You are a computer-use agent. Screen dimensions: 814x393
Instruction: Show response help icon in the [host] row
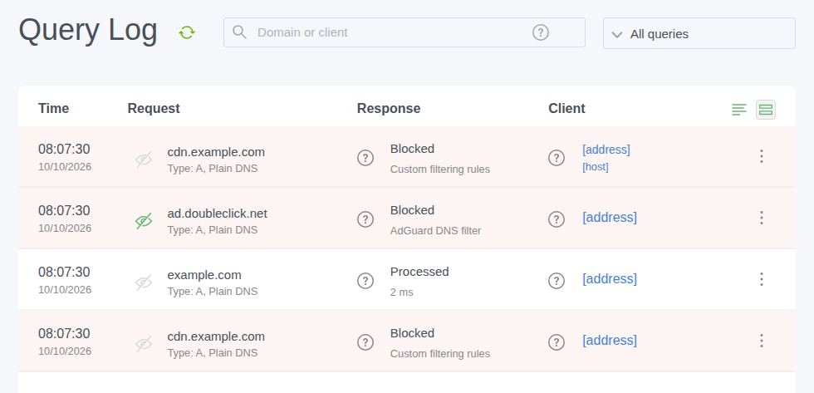pyautogui.click(x=365, y=158)
